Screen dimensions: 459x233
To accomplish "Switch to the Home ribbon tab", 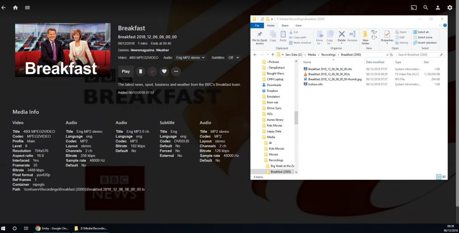I will tap(271, 26).
